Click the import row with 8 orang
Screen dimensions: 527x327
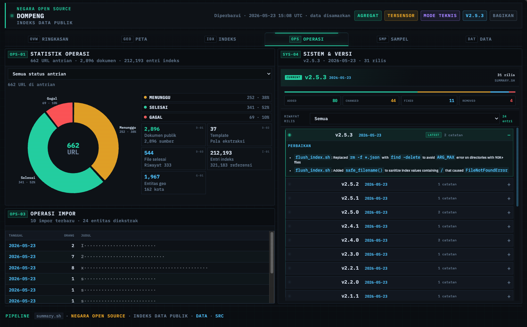[137, 268]
